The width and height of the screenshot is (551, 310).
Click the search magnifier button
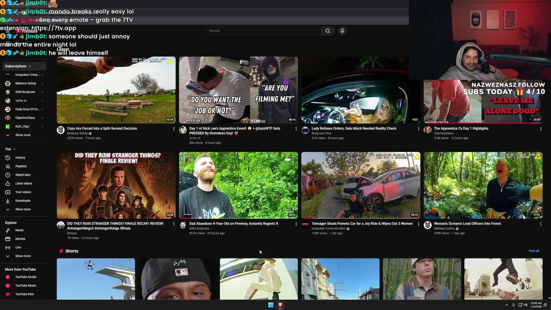tap(328, 31)
